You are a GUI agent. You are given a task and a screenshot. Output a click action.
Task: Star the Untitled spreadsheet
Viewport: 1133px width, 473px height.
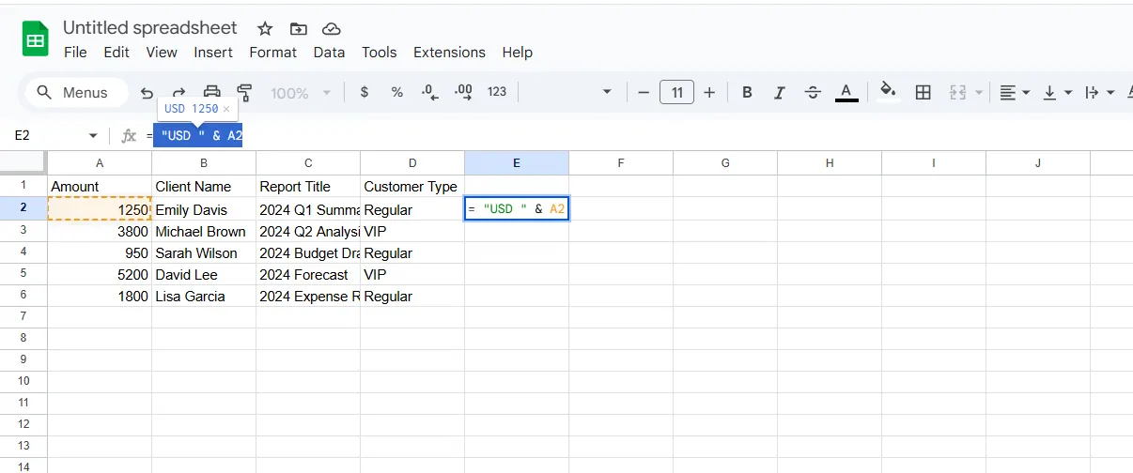(266, 28)
